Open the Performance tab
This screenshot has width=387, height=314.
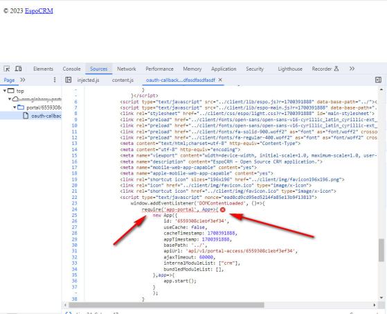tap(159, 69)
